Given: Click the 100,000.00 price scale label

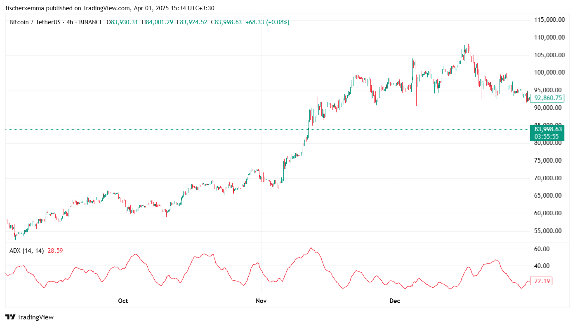Looking at the screenshot, I should [x=547, y=72].
